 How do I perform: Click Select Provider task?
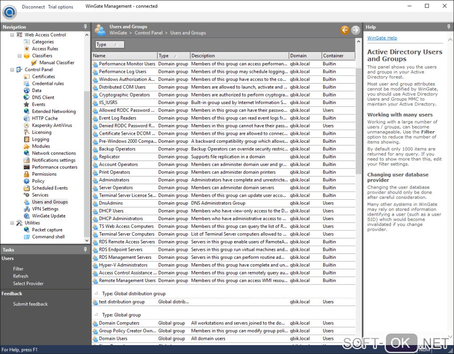tap(28, 283)
